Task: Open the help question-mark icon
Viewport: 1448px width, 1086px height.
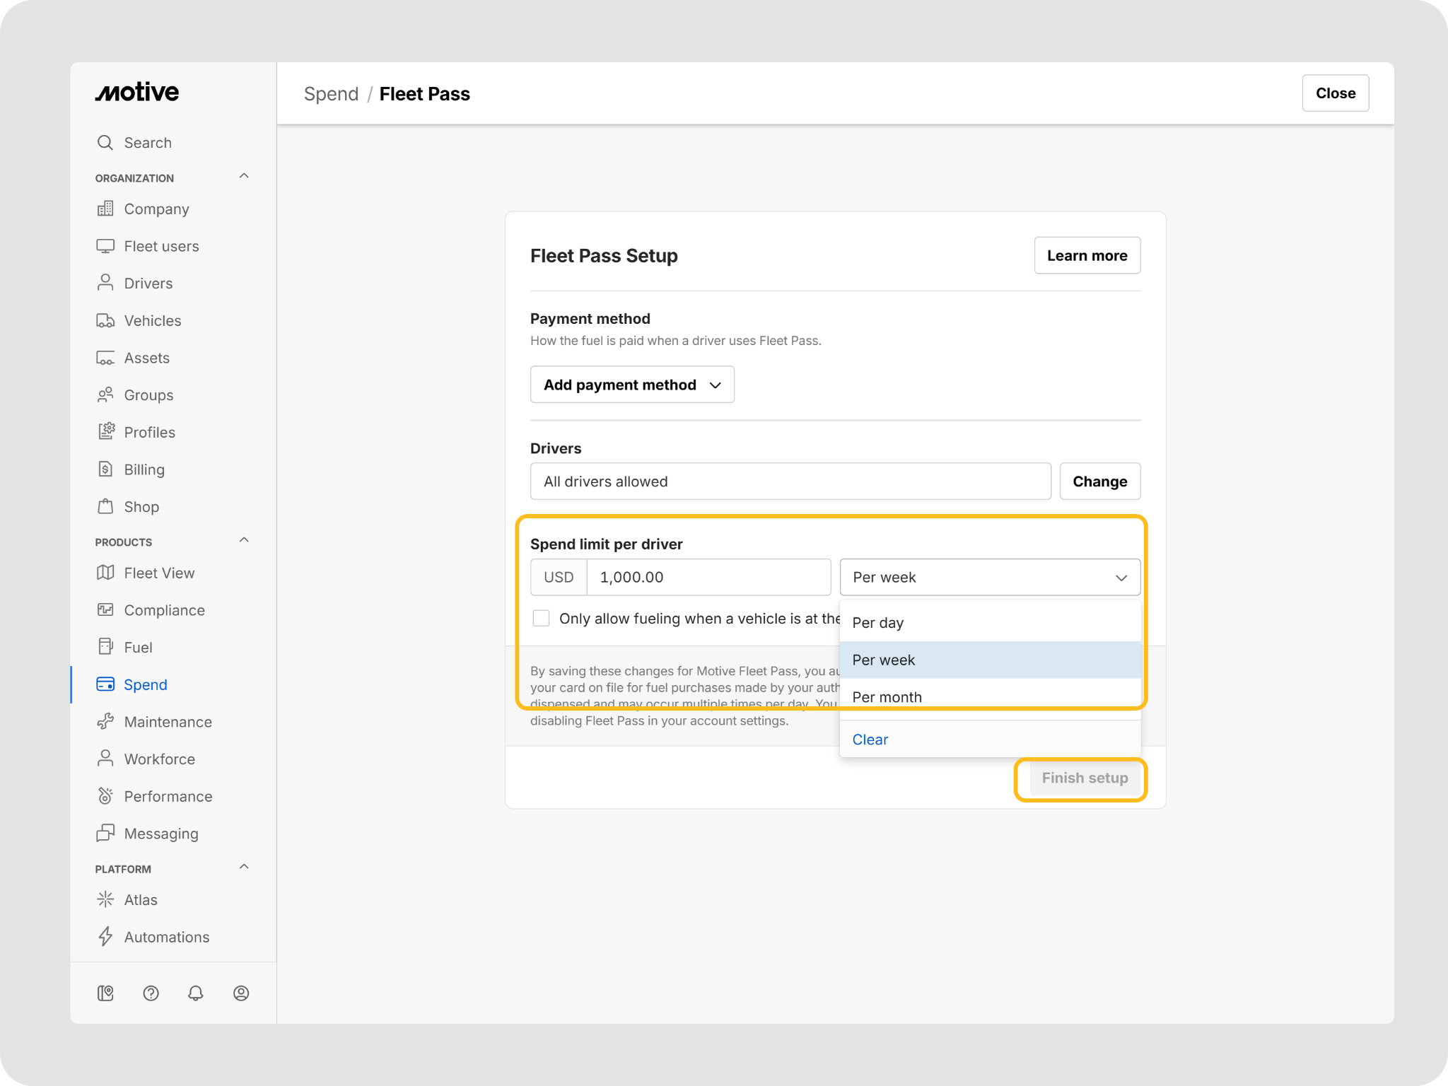Action: click(x=151, y=993)
